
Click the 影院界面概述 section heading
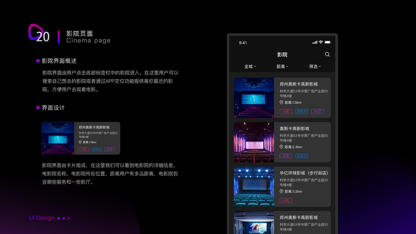tap(59, 61)
